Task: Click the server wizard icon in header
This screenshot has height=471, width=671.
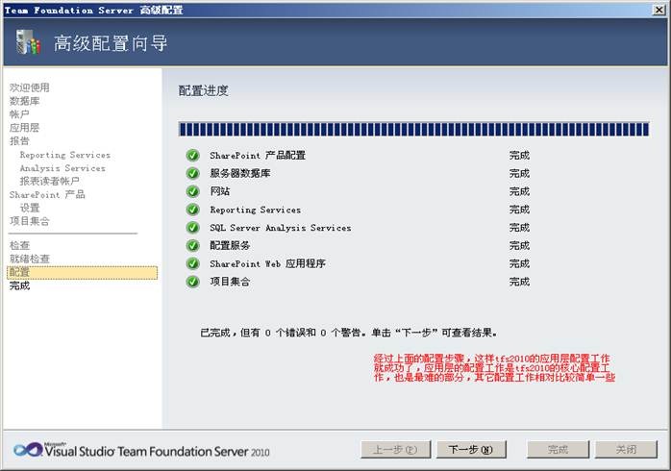Action: 28,42
